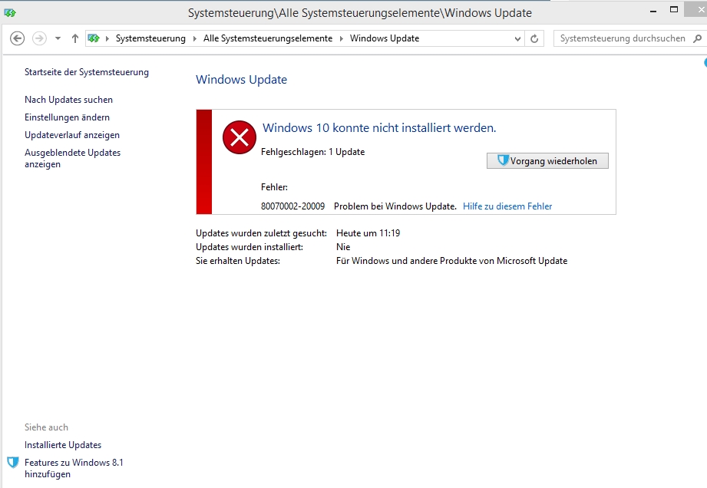The image size is (707, 488).
Task: Open Startseite der Systemsteuerung link
Action: coord(87,72)
